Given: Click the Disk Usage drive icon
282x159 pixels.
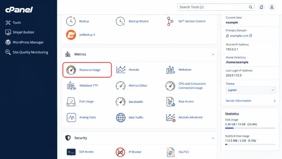Looking at the screenshot, I should click(71, 102).
